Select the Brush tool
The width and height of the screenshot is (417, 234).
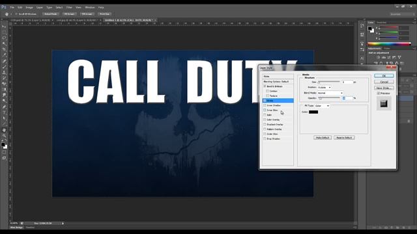[4, 66]
